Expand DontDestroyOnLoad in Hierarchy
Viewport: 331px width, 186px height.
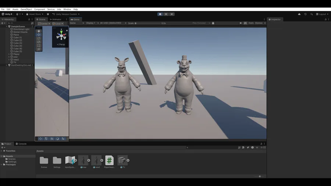(x=7, y=65)
